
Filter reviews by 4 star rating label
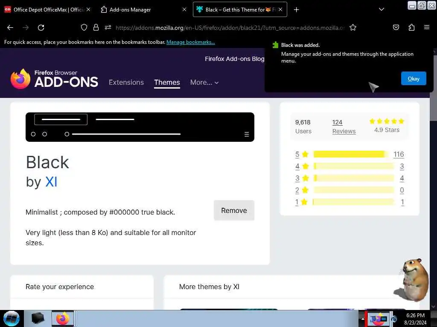click(302, 166)
